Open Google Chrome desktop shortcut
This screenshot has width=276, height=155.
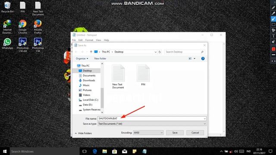(x=22, y=27)
